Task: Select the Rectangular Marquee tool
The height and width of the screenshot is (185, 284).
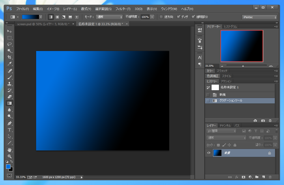Action: 9,38
